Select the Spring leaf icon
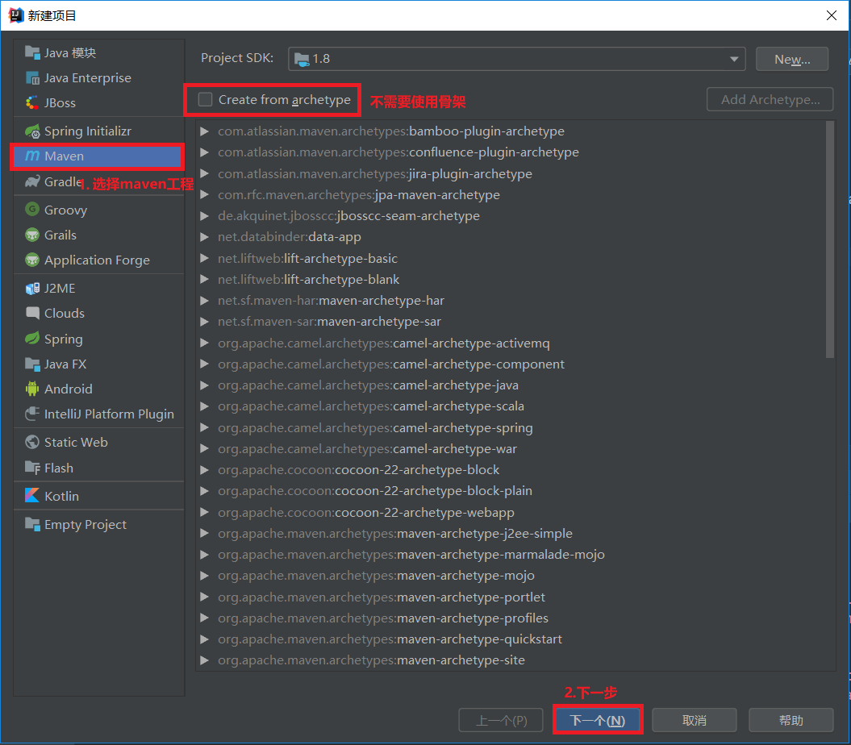The height and width of the screenshot is (745, 851). pyautogui.click(x=32, y=339)
